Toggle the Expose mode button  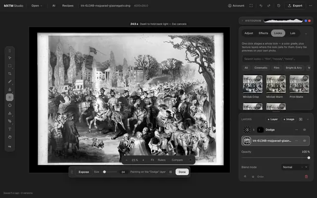[x=84, y=172]
